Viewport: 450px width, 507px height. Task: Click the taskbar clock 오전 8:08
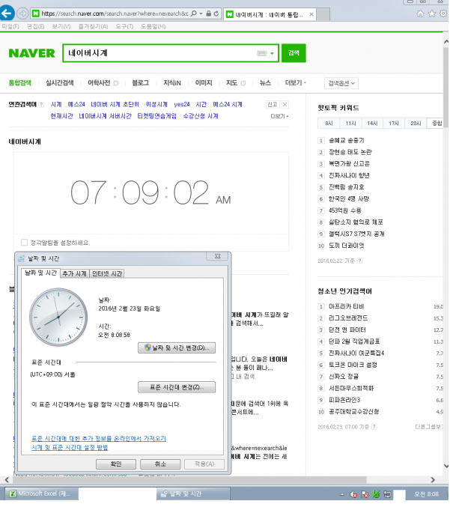426,494
